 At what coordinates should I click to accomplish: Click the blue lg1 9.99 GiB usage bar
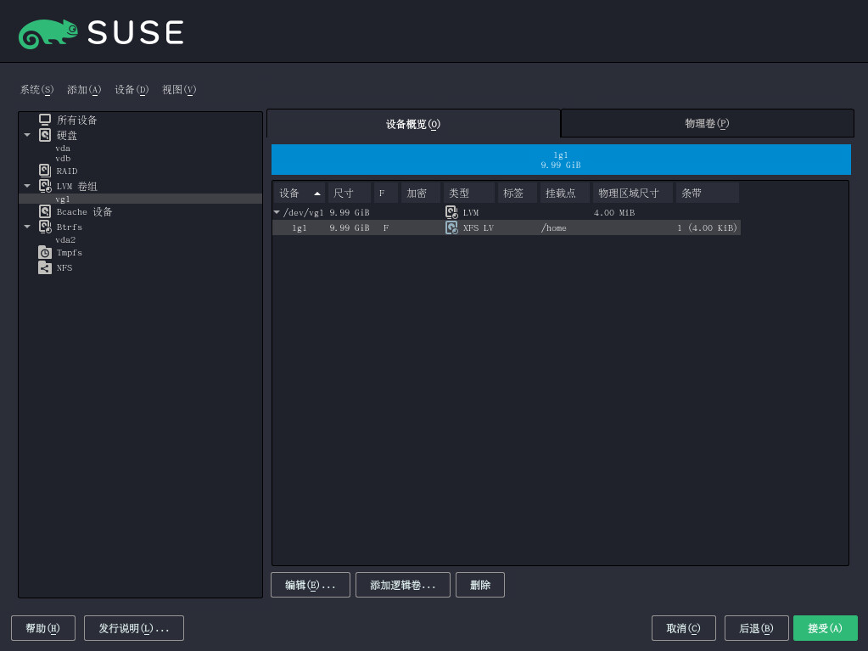[561, 160]
